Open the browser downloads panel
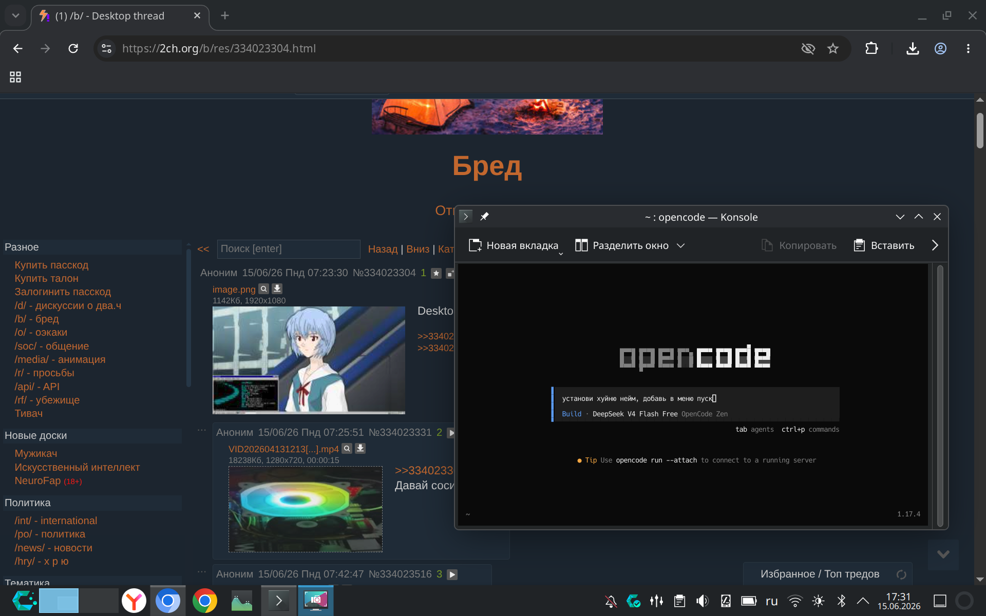 pyautogui.click(x=913, y=48)
